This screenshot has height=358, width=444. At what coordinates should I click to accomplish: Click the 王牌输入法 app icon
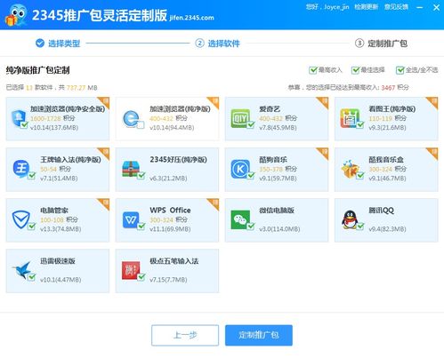tap(21, 168)
